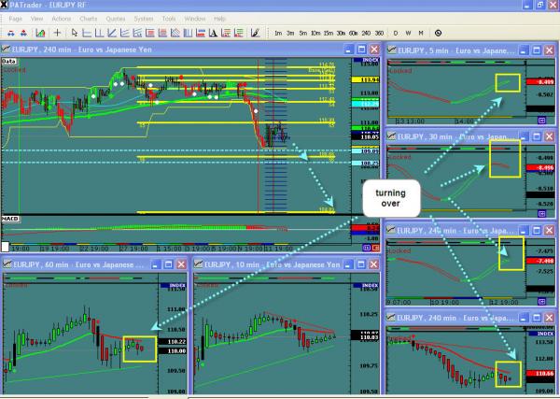Screen dimensions: 560x399
Task: Open the Charts menu
Action: 89,18
